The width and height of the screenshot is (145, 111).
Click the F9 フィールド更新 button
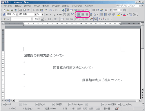point(109,105)
